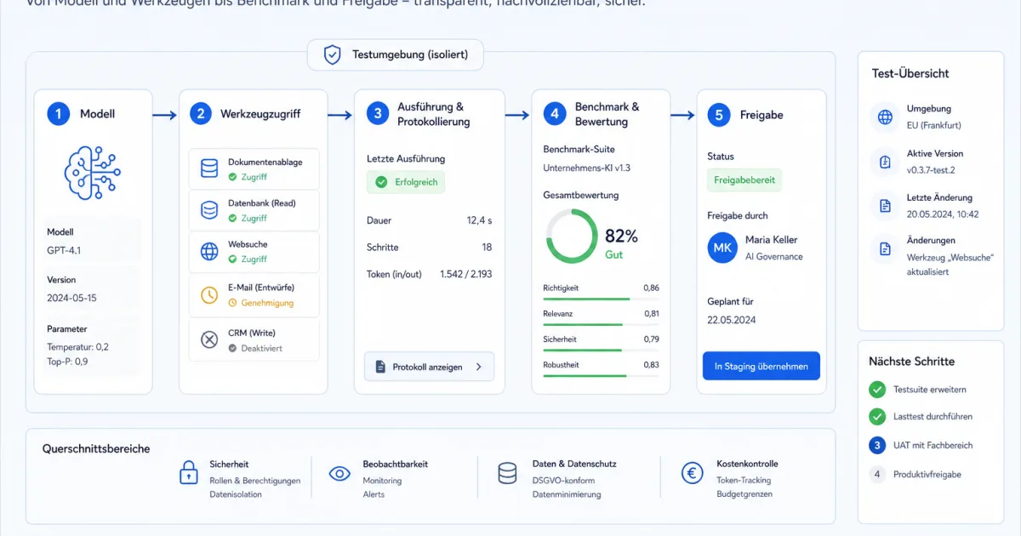Click the green Zugriff check under Dokumentenablage
1021x536 pixels.
click(232, 177)
